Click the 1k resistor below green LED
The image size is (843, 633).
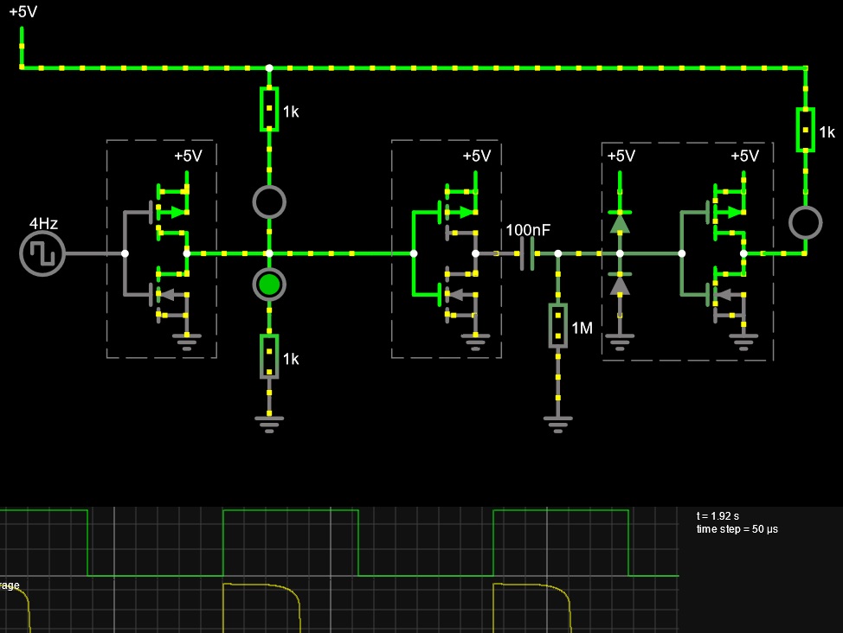tap(269, 357)
